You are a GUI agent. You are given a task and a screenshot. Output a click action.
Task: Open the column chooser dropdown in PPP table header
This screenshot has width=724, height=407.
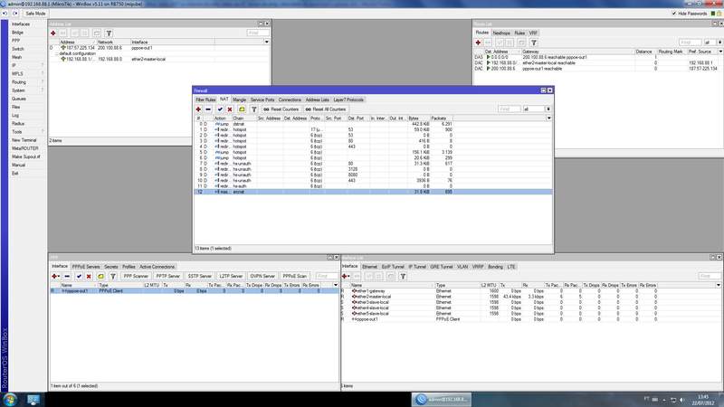[x=336, y=285]
